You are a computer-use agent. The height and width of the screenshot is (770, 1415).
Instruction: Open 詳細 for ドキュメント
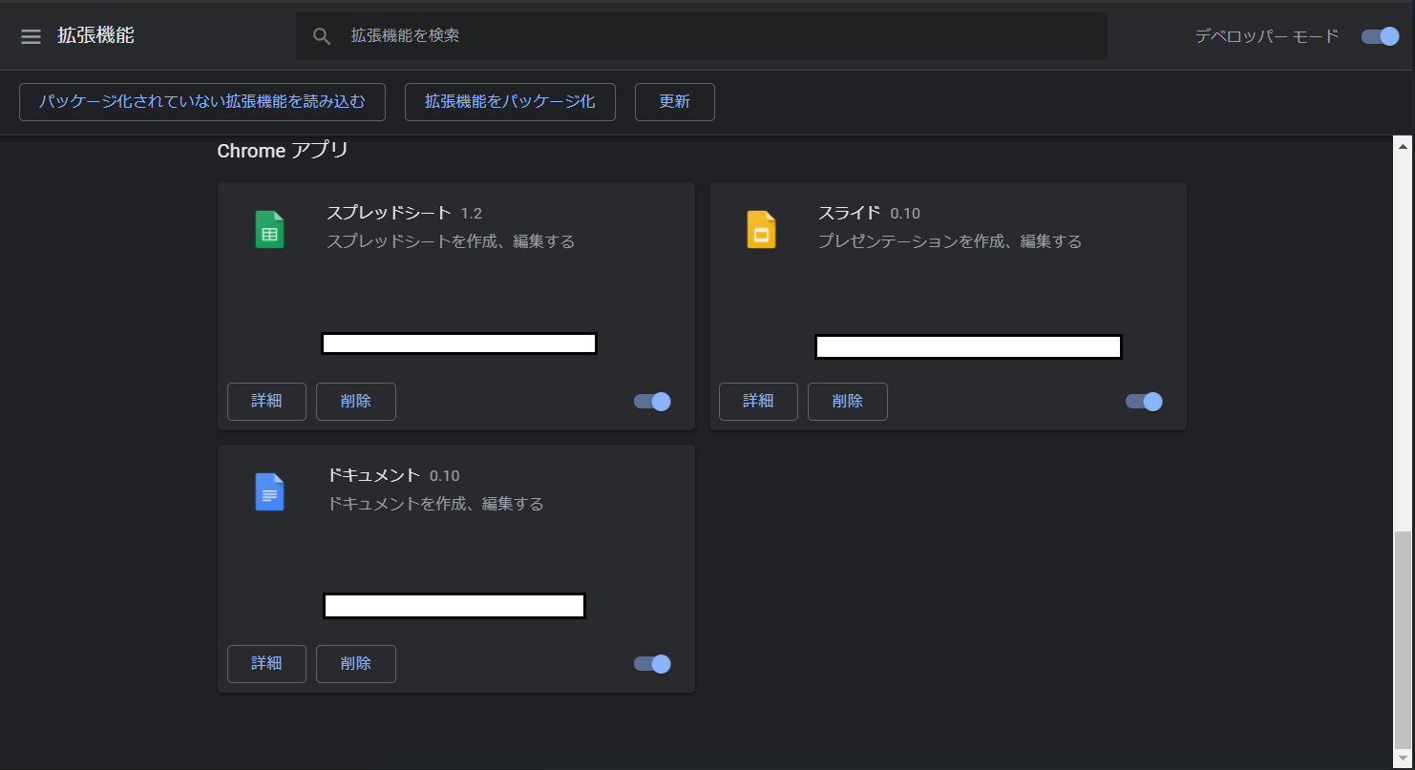point(266,664)
